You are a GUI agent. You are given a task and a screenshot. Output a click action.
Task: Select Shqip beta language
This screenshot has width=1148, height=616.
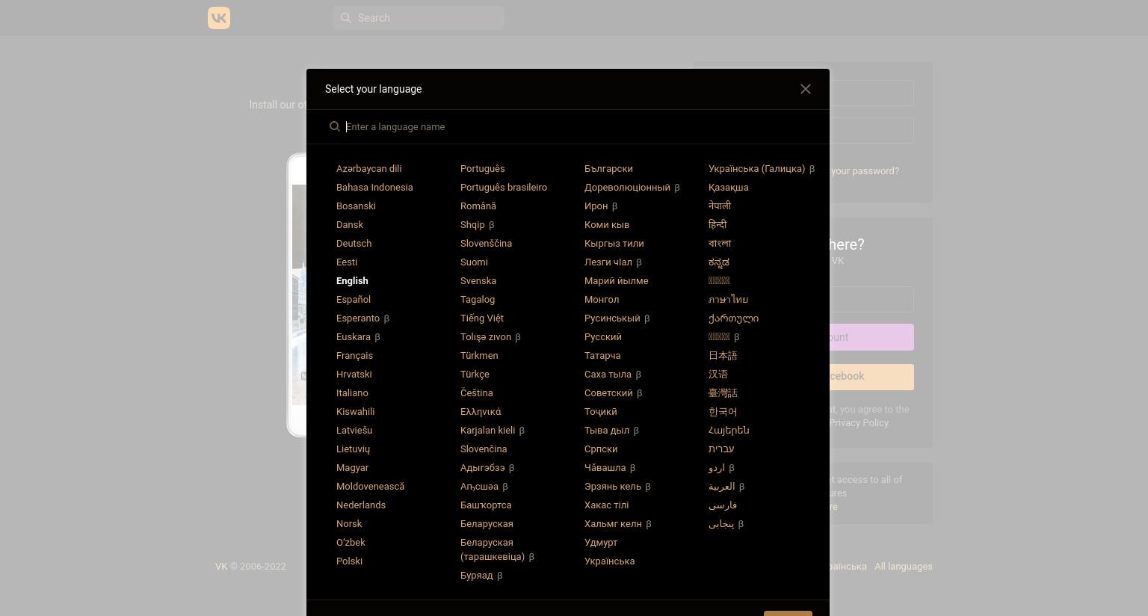click(472, 225)
